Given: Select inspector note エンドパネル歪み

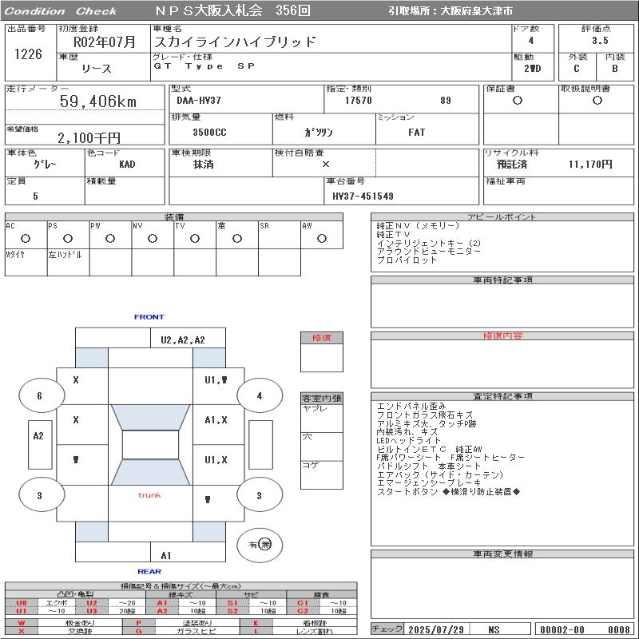Looking at the screenshot, I should pyautogui.click(x=411, y=407).
